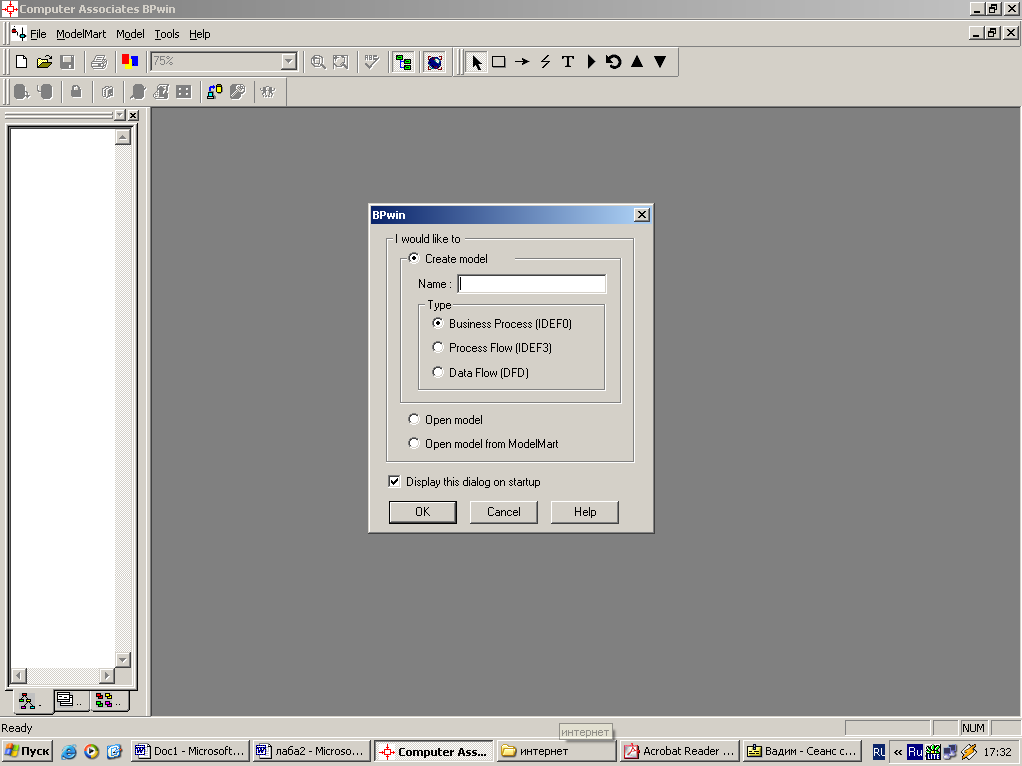Select the Arrow tool

click(522, 62)
